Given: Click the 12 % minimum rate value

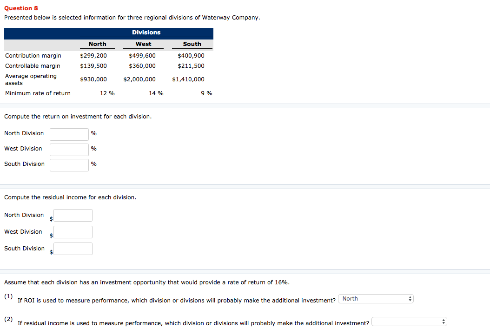Looking at the screenshot, I should coord(107,93).
